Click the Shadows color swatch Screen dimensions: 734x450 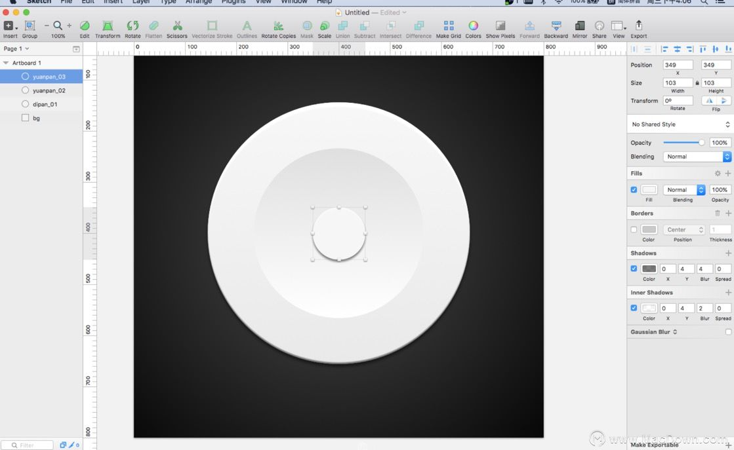649,269
